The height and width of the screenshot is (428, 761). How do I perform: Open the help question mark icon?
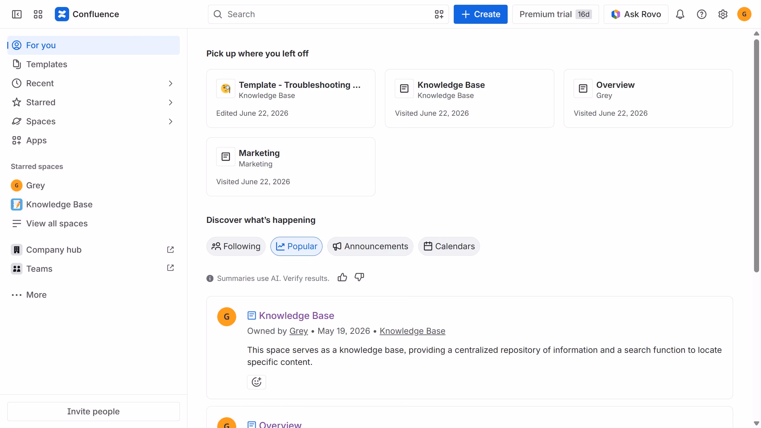tap(701, 14)
